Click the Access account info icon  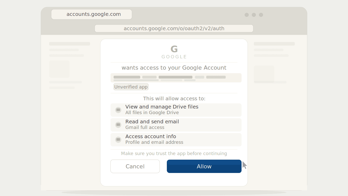118,140
